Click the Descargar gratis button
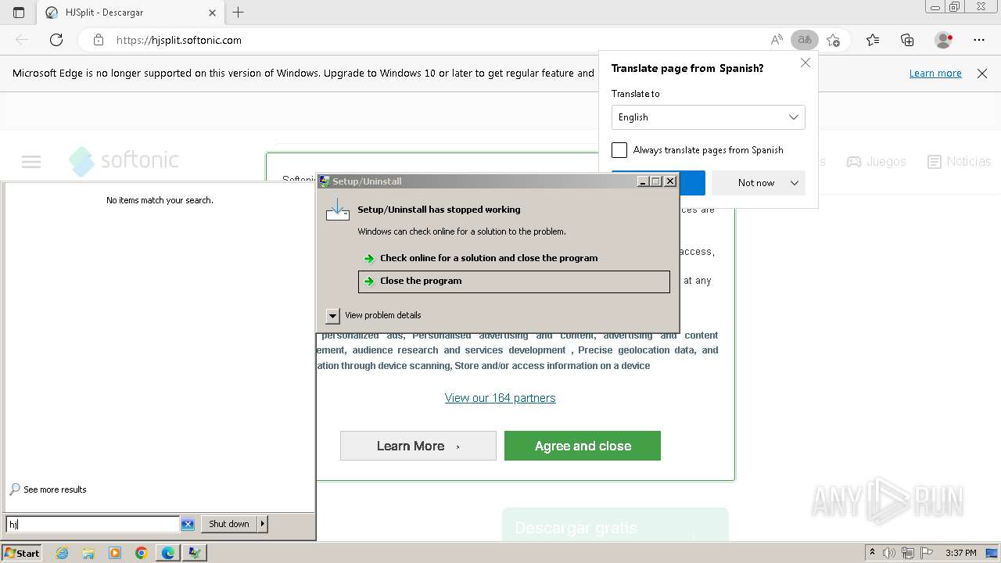 [615, 525]
